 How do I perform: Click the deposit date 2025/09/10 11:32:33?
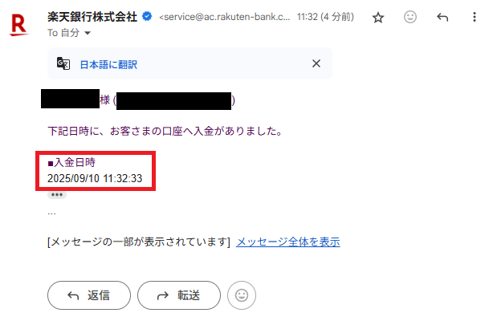pyautogui.click(x=95, y=178)
